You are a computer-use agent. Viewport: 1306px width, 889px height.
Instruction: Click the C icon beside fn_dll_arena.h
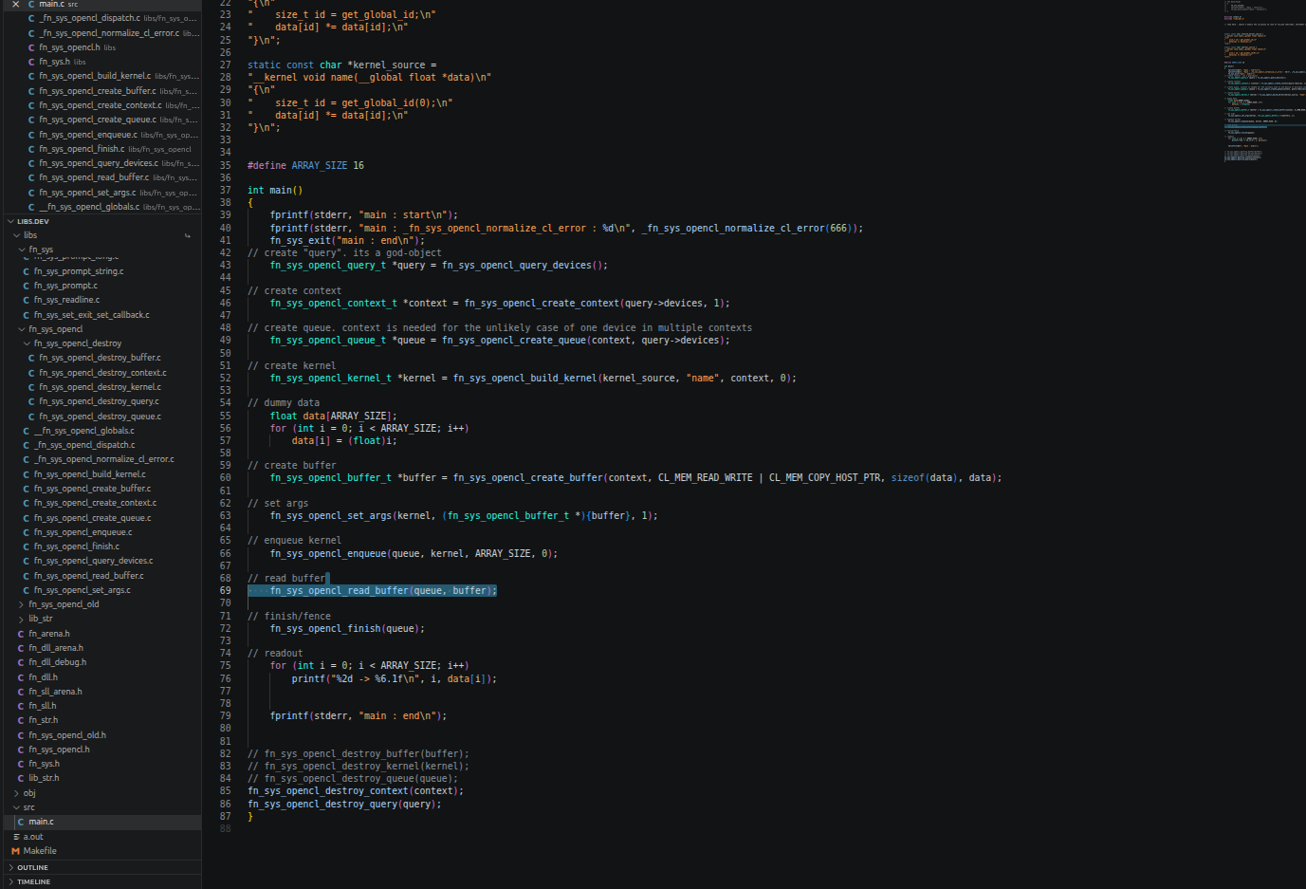(21, 648)
